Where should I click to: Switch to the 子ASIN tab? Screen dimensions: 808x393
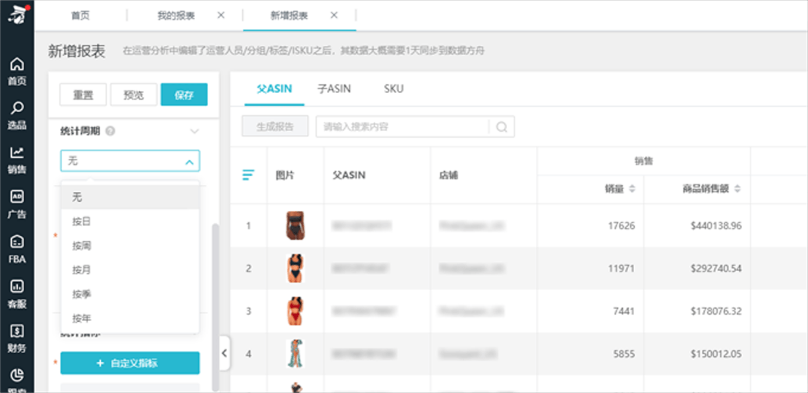tap(334, 89)
